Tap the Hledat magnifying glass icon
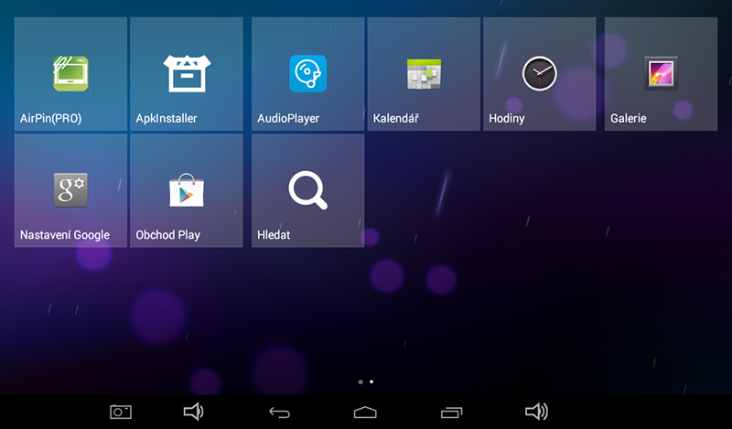Screen dimensions: 732x429 pyautogui.click(x=307, y=189)
